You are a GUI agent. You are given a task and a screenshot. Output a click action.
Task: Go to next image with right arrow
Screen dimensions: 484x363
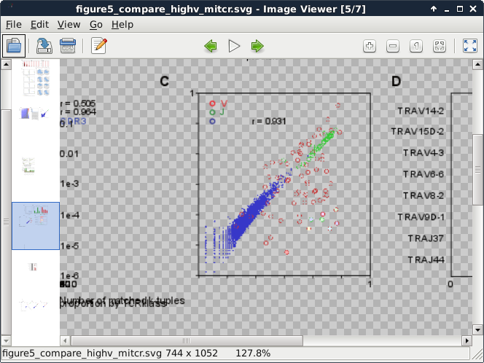click(257, 46)
